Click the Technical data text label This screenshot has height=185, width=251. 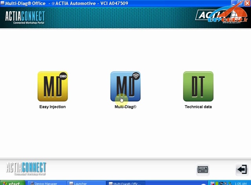(198, 107)
